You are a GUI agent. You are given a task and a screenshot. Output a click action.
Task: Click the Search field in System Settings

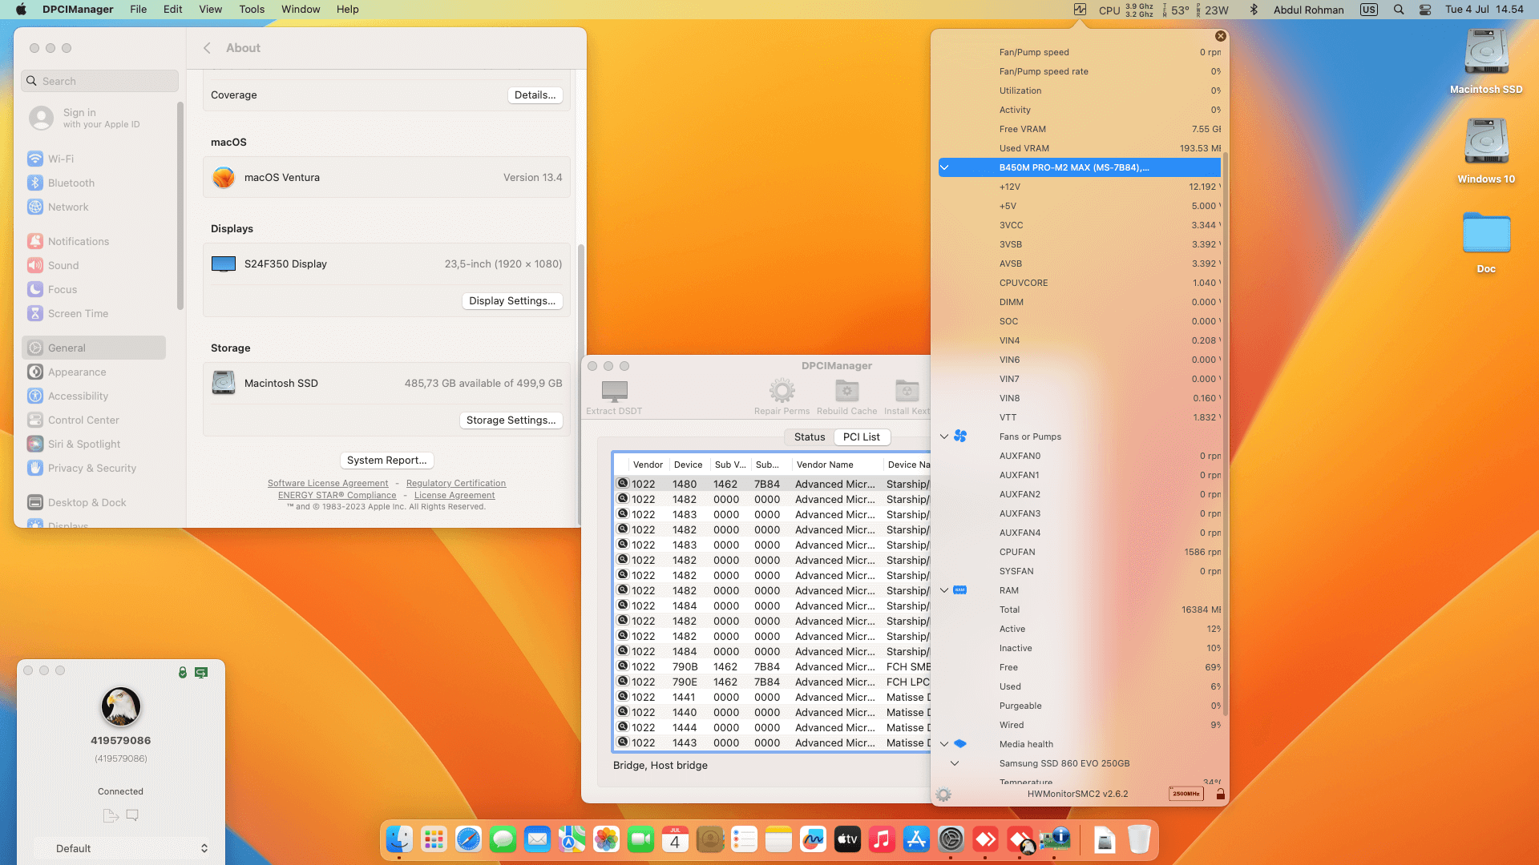(x=100, y=81)
